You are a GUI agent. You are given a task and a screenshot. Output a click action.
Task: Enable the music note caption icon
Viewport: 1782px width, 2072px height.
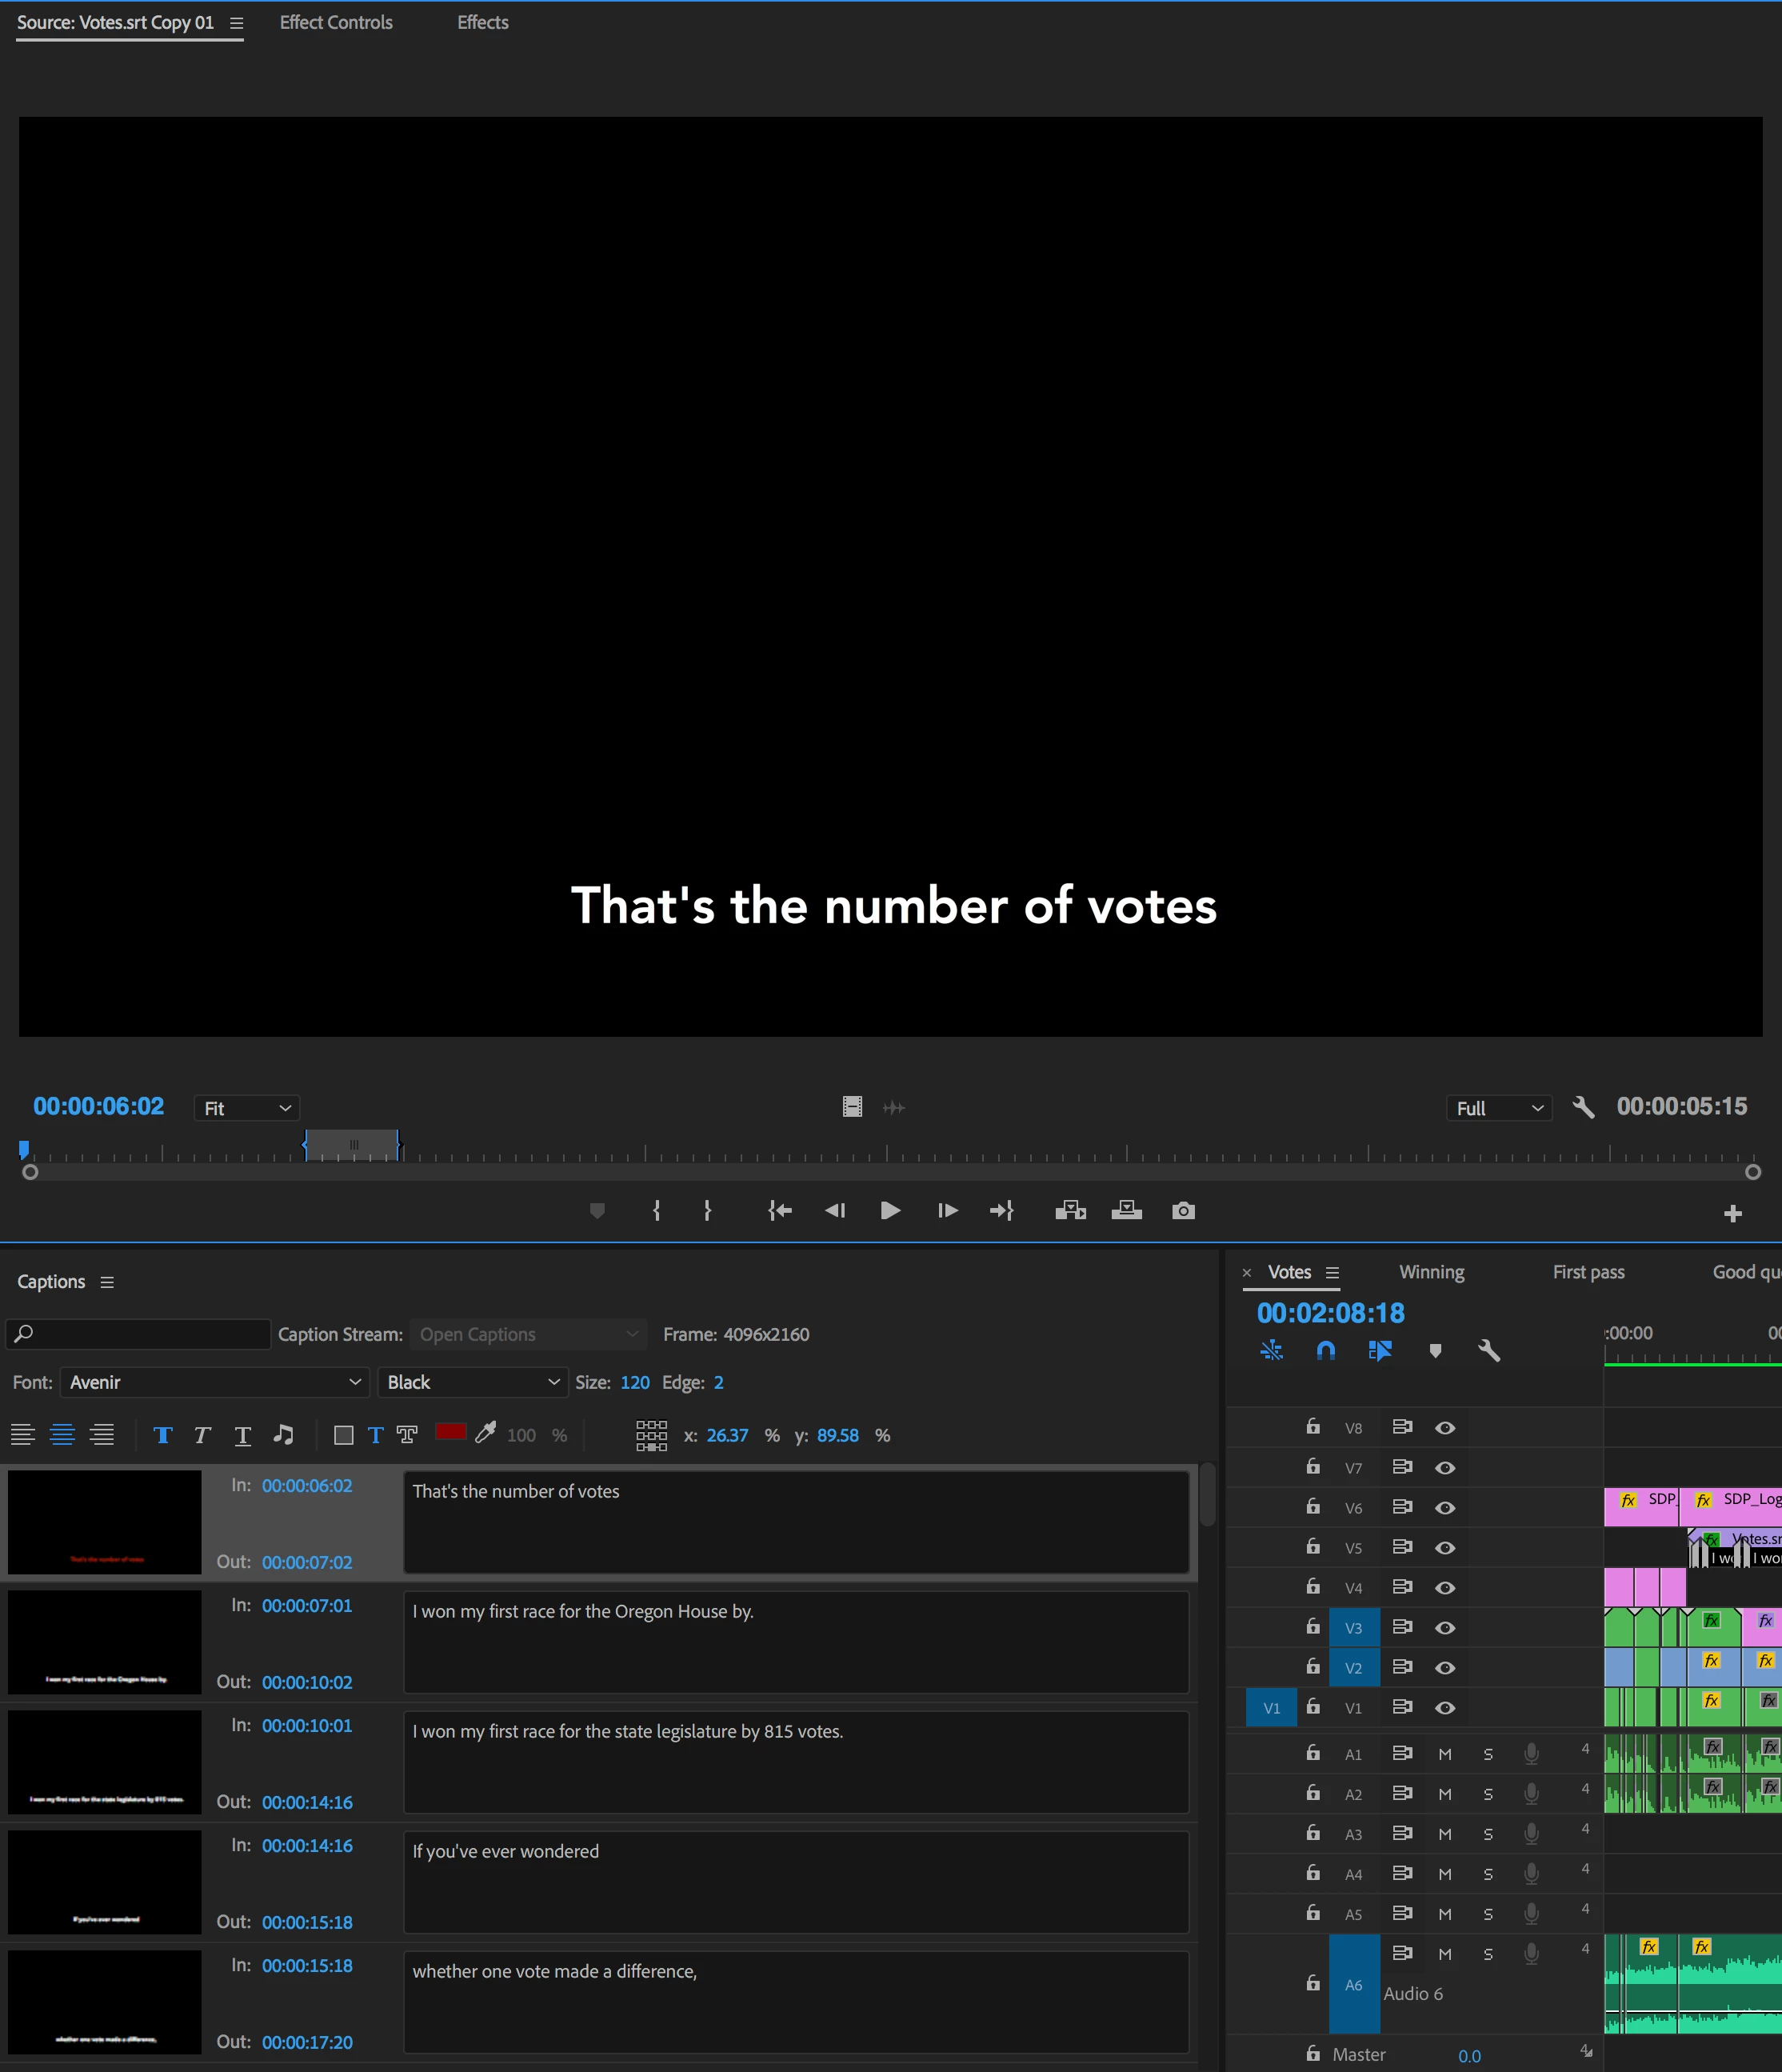pyautogui.click(x=284, y=1435)
